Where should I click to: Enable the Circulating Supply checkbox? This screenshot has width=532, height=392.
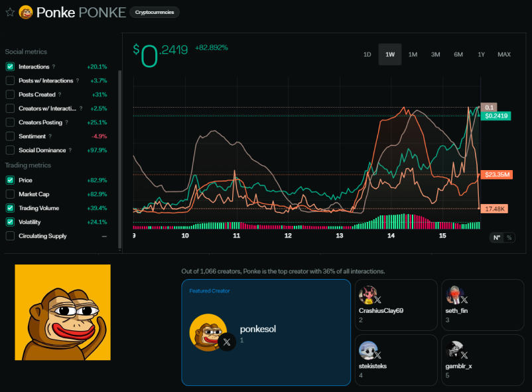pyautogui.click(x=10, y=236)
